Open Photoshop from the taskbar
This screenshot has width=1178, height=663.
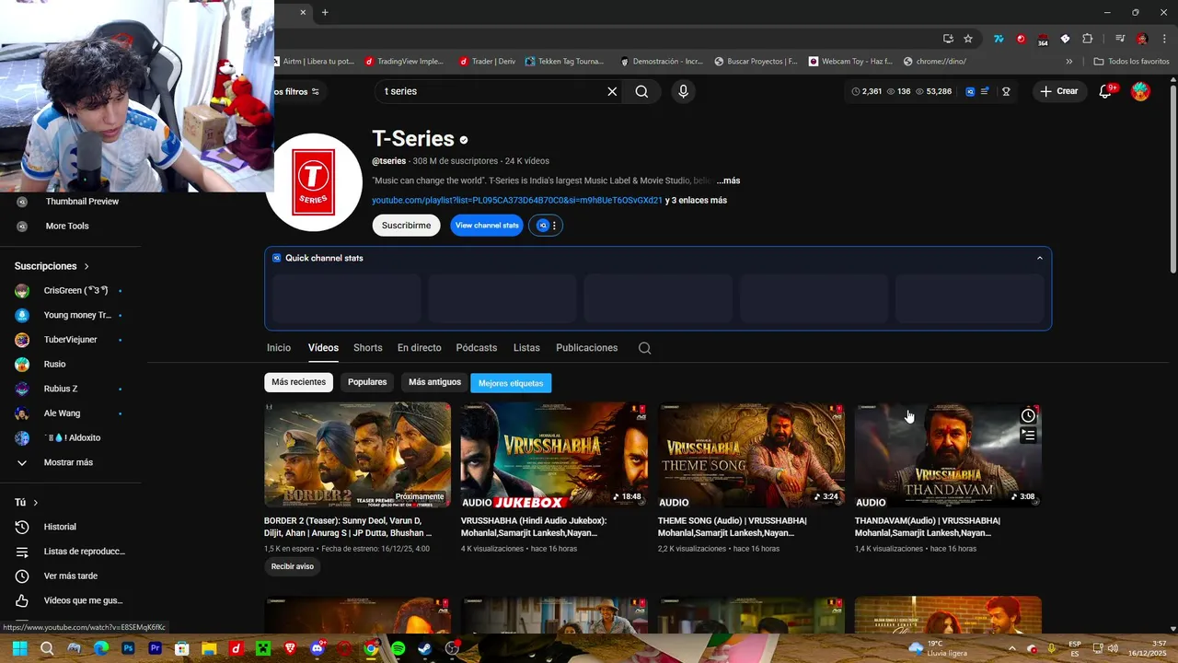(x=128, y=648)
